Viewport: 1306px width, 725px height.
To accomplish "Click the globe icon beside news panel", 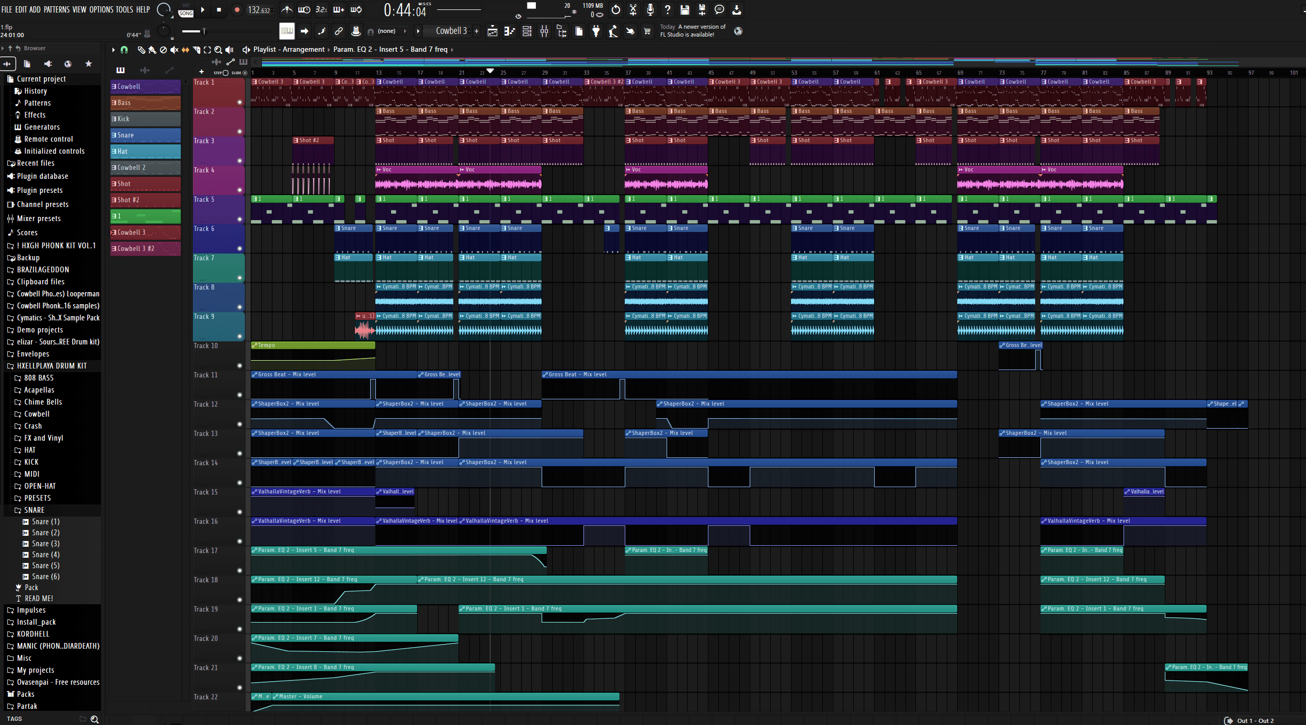I will 738,31.
